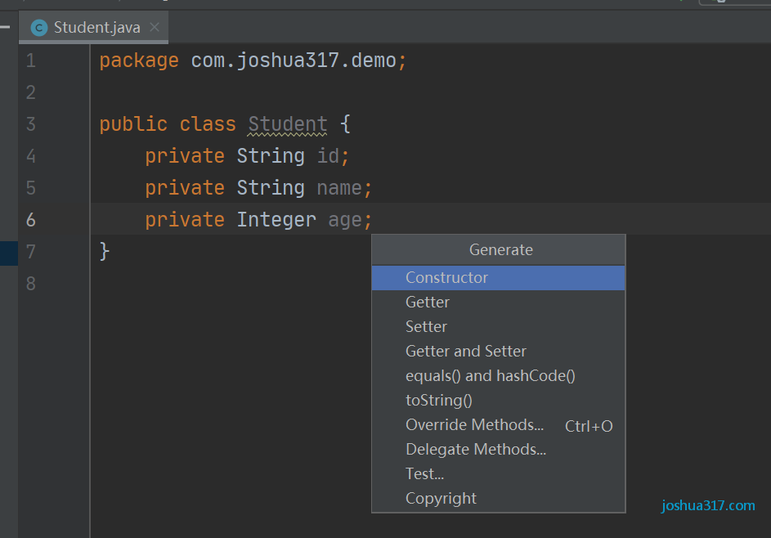Close the Student.java tab
This screenshot has width=771, height=538.
[155, 27]
